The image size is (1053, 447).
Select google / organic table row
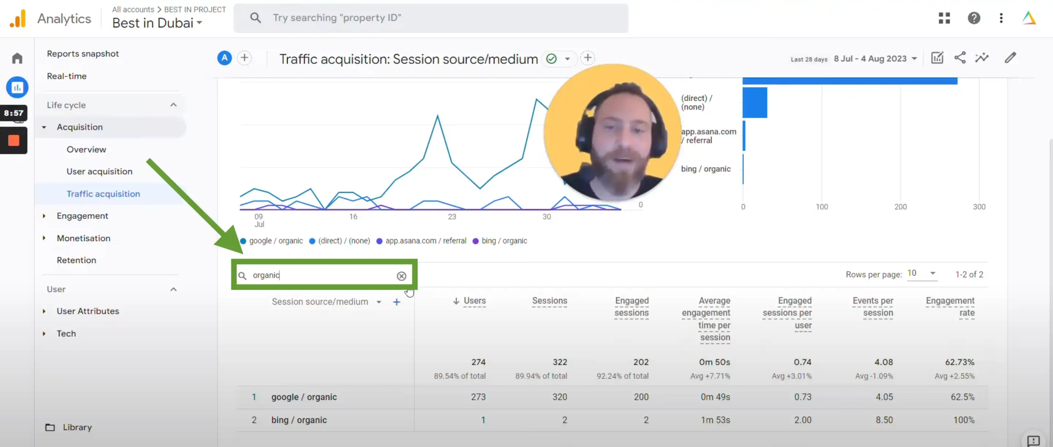pyautogui.click(x=612, y=397)
